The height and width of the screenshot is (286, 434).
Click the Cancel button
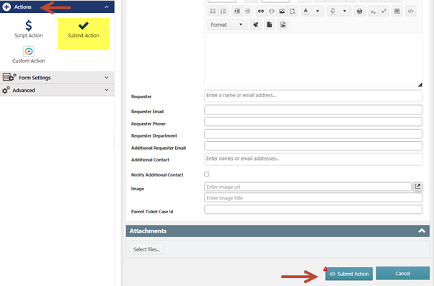point(403,273)
